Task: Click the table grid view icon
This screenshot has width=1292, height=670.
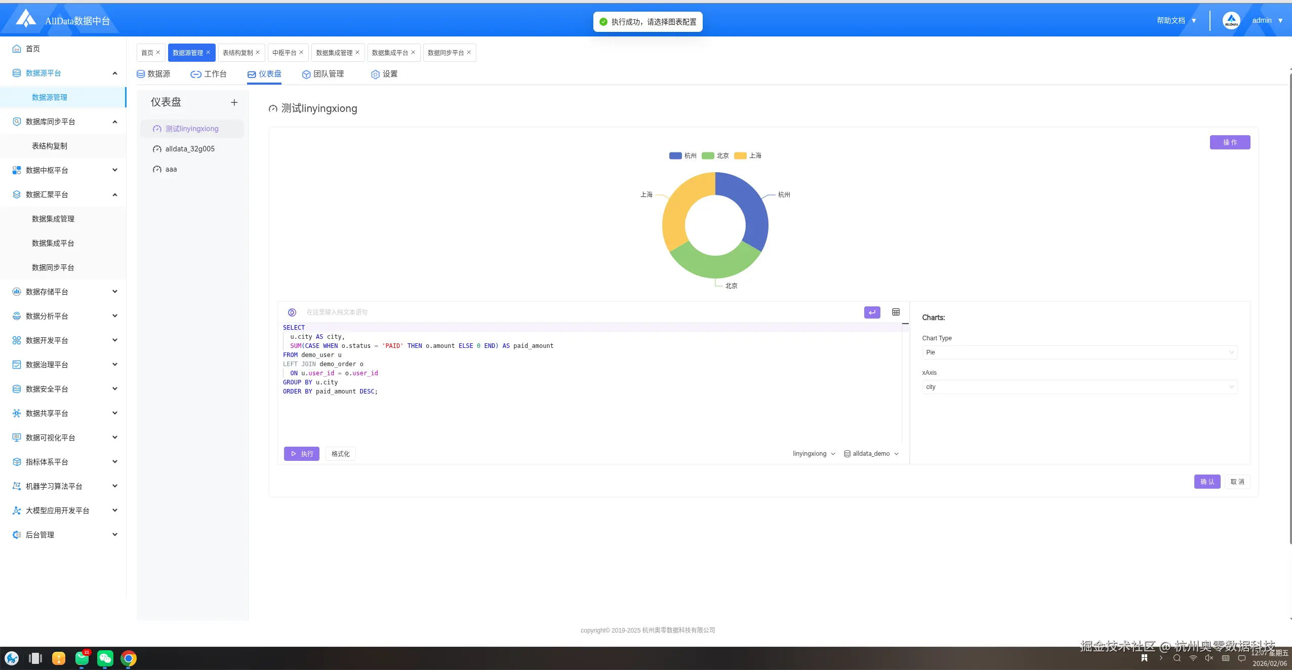Action: [x=896, y=312]
